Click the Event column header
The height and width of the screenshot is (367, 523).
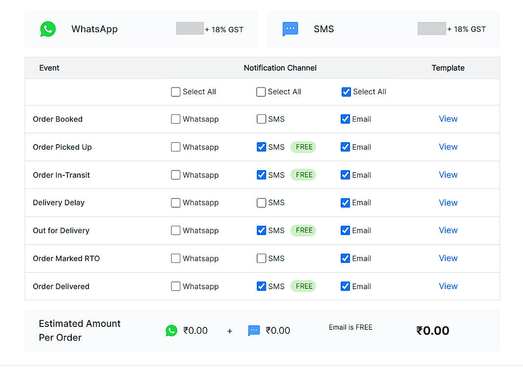point(49,68)
